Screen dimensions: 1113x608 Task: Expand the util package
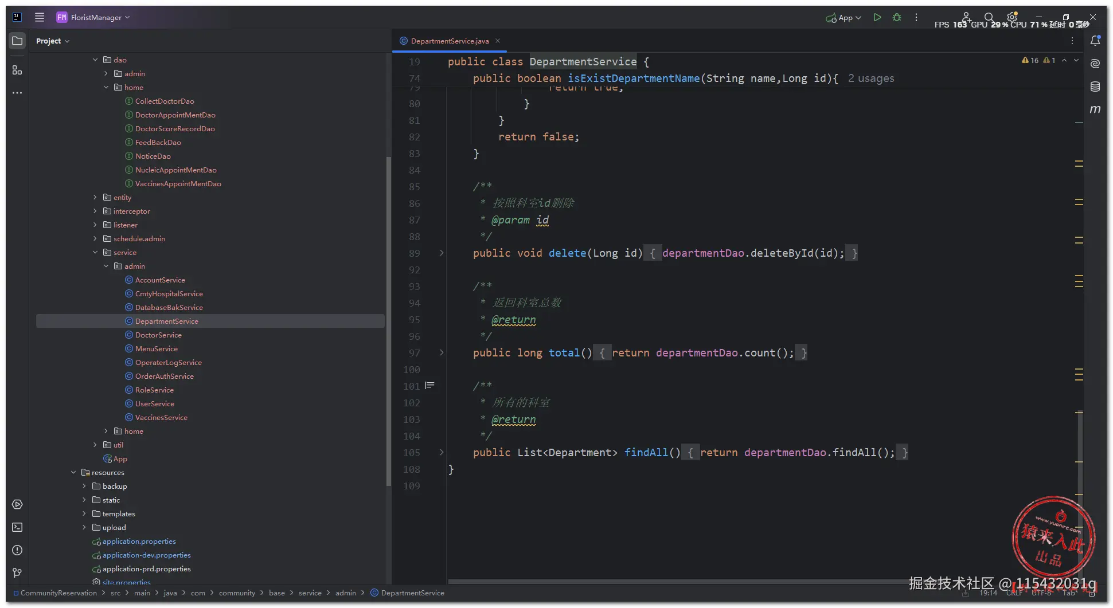pos(95,445)
